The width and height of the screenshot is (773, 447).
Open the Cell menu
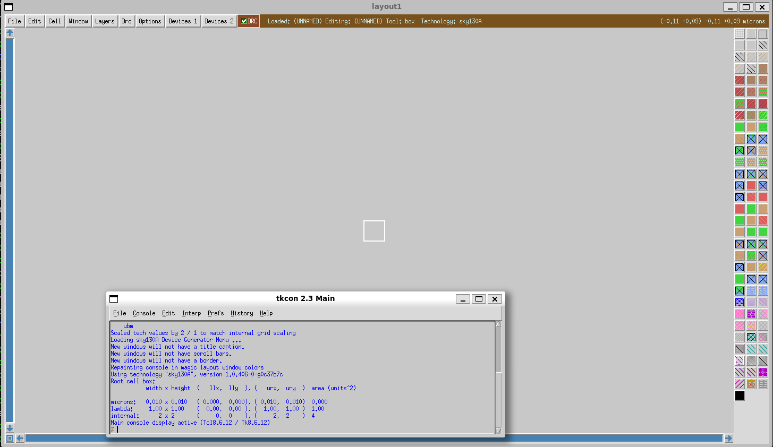[55, 21]
